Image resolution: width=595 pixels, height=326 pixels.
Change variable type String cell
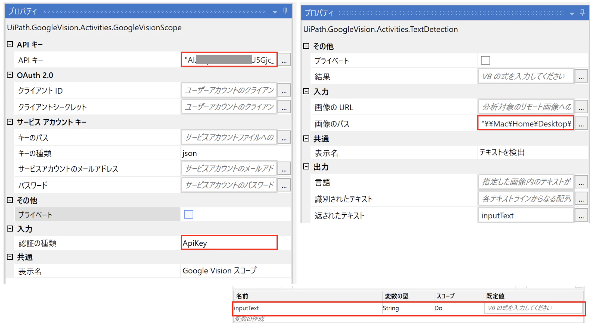[x=408, y=308]
